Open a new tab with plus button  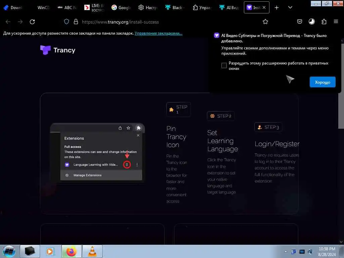pos(277,8)
